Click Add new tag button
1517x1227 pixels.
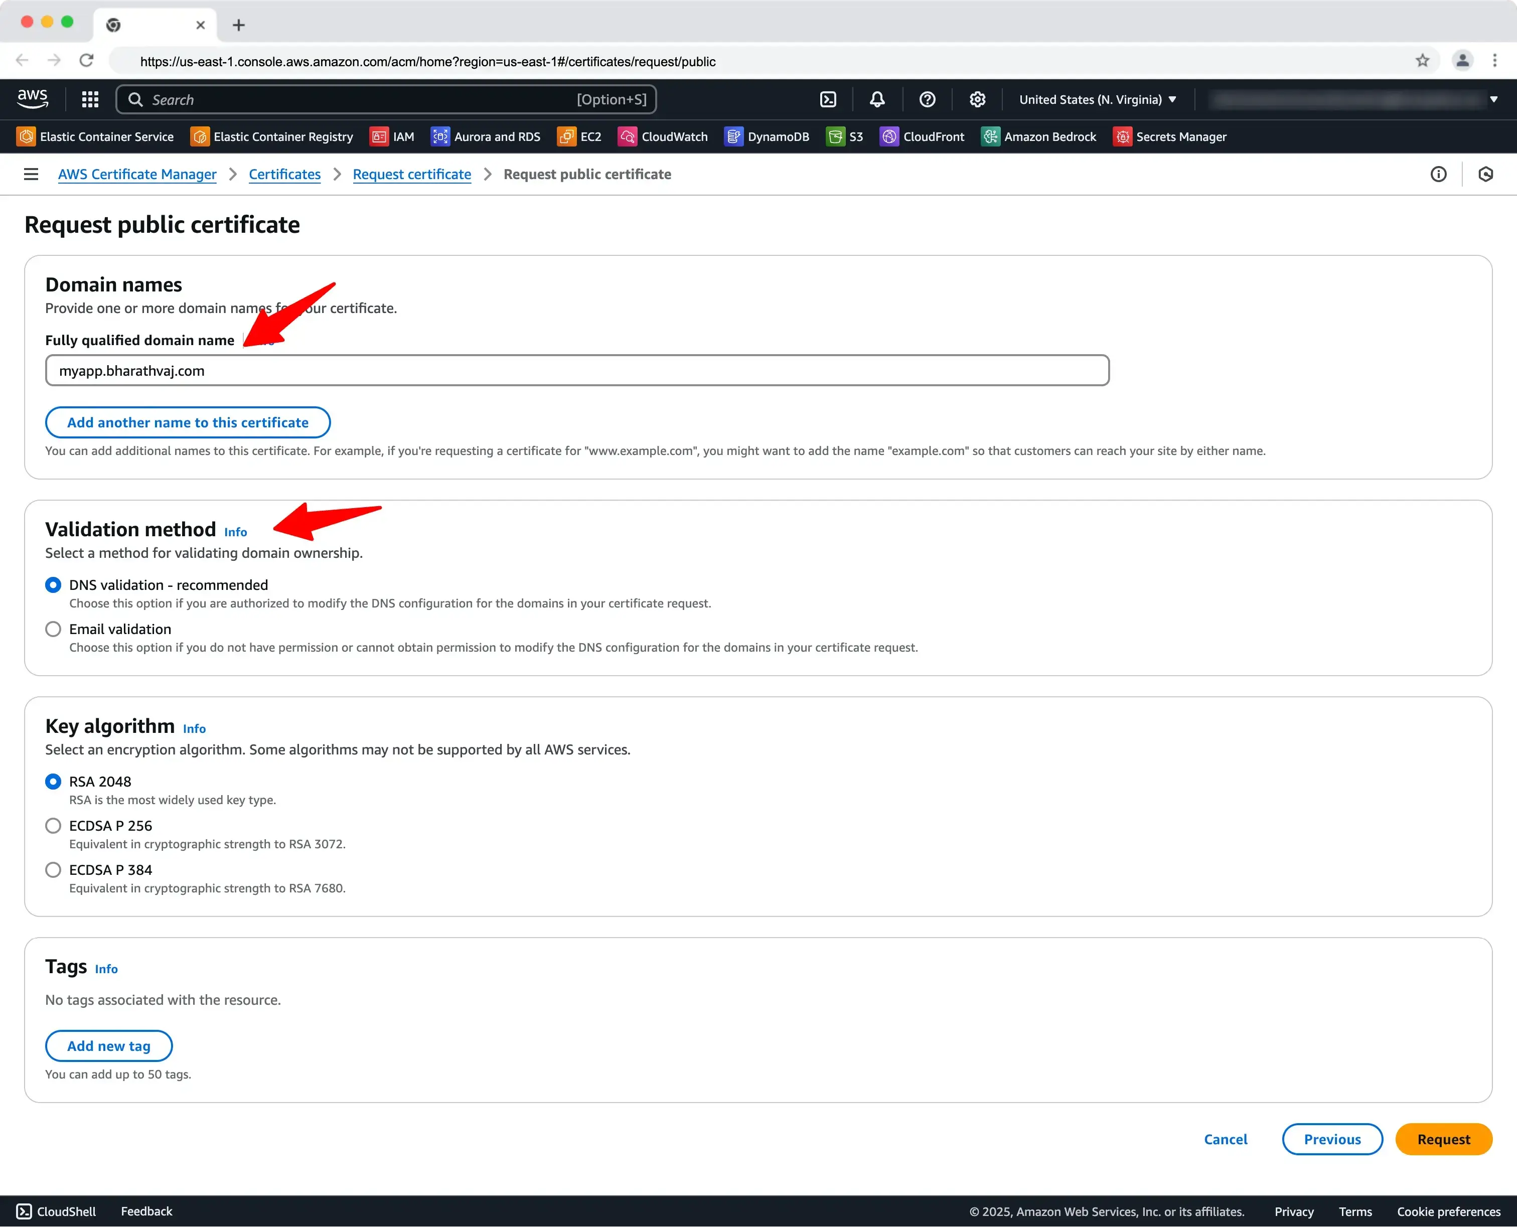click(109, 1045)
